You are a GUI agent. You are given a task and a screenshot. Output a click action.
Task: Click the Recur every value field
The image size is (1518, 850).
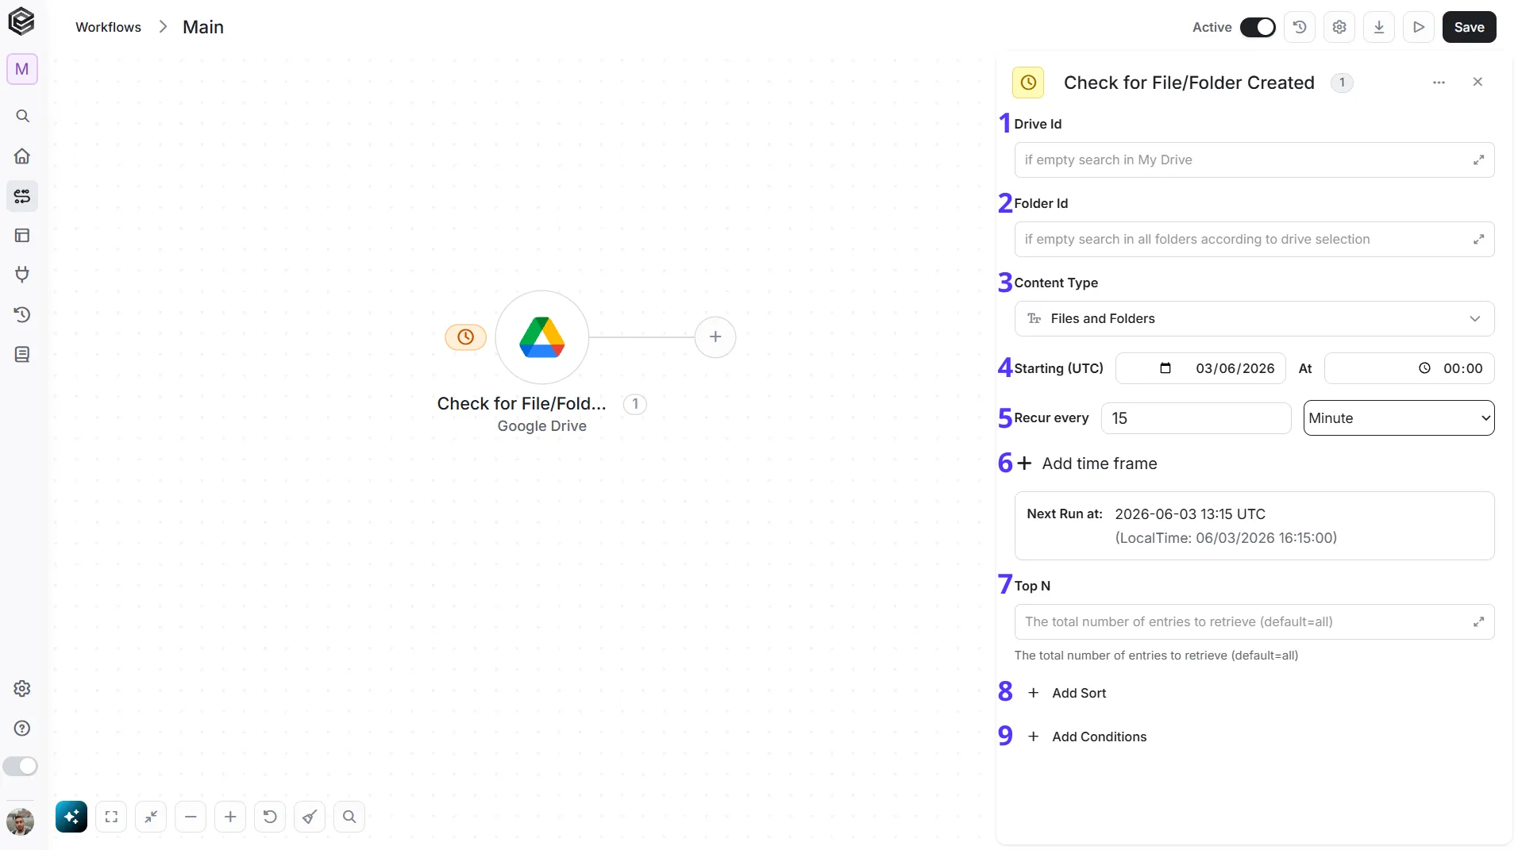point(1196,418)
